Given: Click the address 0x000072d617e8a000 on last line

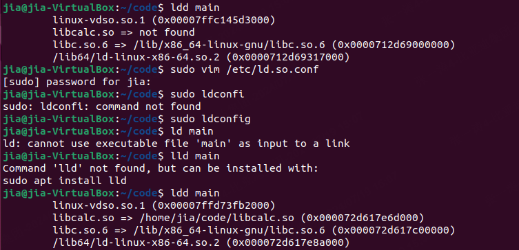Looking at the screenshot, I should point(287,242).
